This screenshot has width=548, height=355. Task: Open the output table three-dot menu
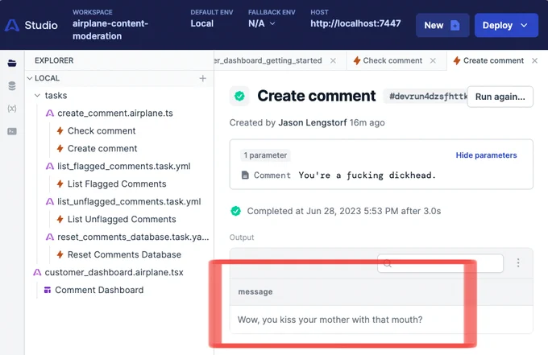tap(518, 263)
